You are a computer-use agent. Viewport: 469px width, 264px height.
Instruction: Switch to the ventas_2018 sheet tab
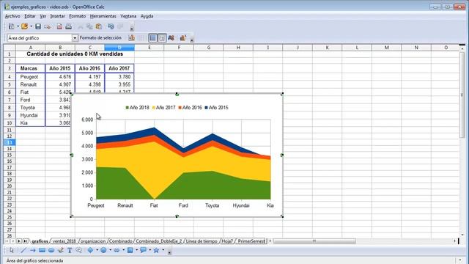coord(64,241)
